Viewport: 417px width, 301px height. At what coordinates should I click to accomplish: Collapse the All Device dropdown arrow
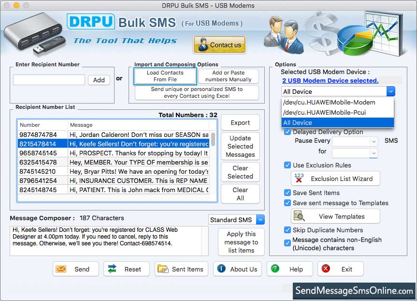pyautogui.click(x=391, y=91)
